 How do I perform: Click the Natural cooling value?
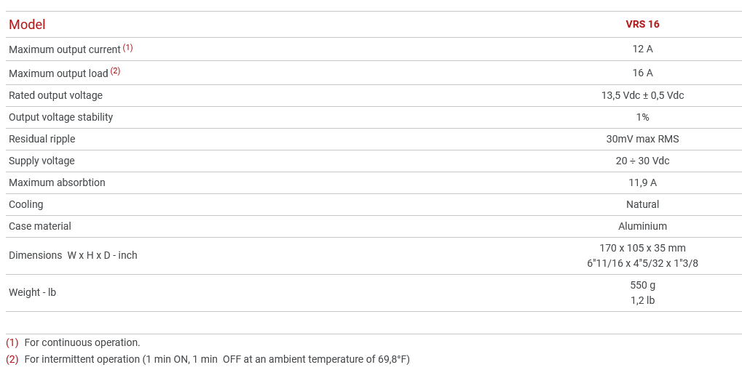click(x=642, y=204)
